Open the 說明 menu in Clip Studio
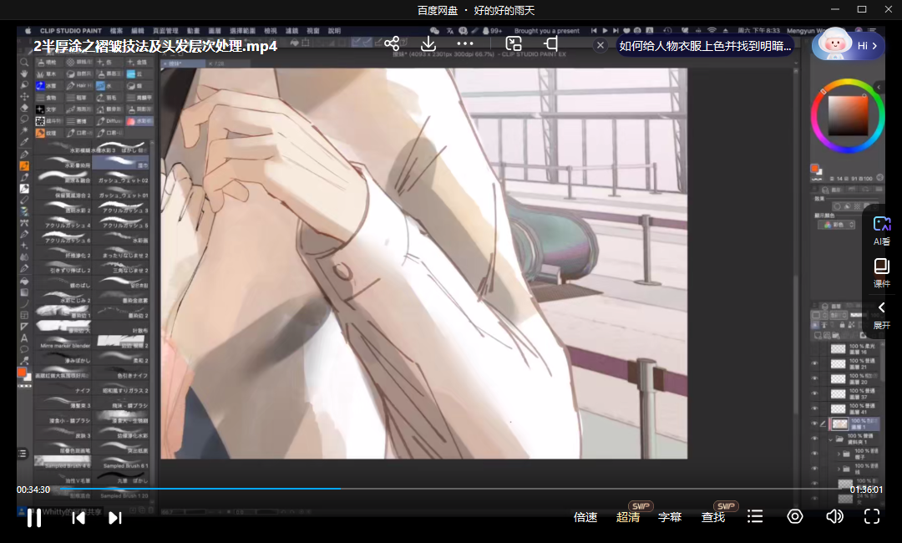Screen dimensions: 902x543 [x=334, y=30]
